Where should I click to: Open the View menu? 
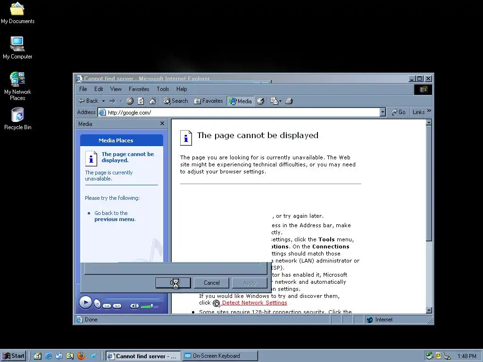(x=116, y=89)
